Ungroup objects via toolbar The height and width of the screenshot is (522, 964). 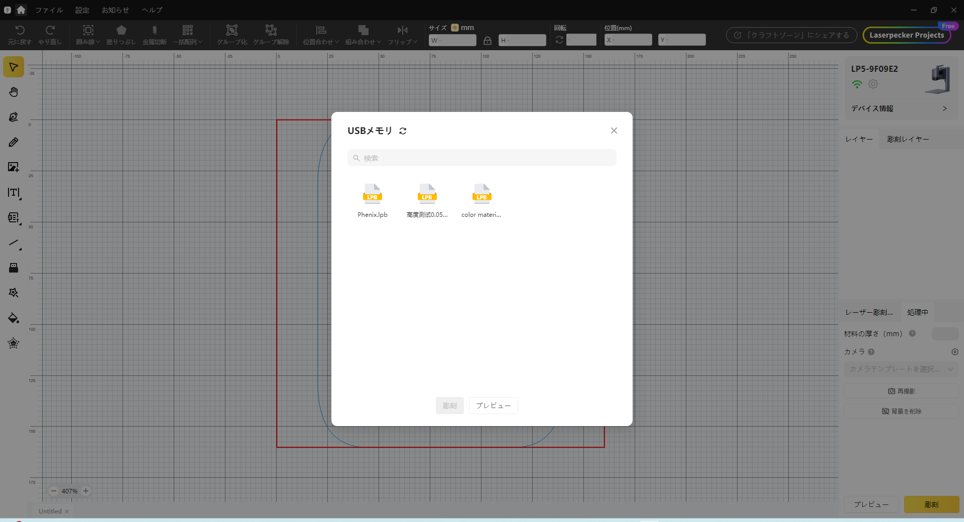(x=271, y=35)
